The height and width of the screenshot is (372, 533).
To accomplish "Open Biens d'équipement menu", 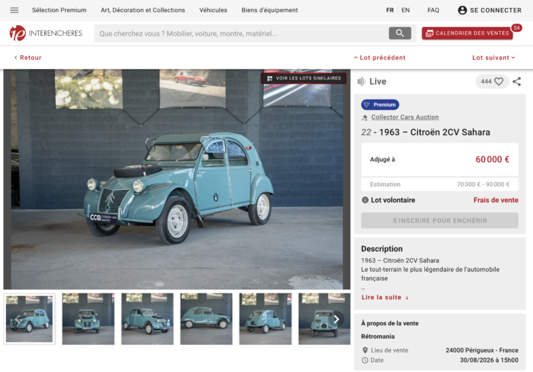I will [270, 10].
